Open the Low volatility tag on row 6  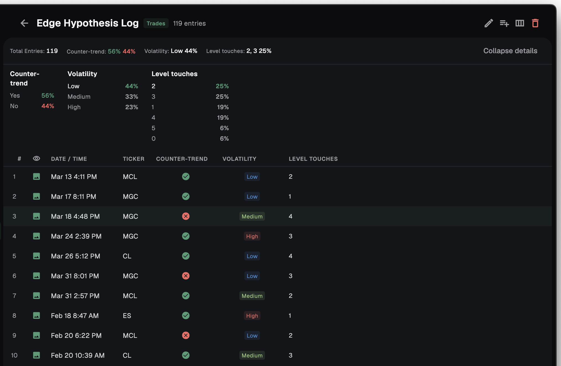pos(252,276)
